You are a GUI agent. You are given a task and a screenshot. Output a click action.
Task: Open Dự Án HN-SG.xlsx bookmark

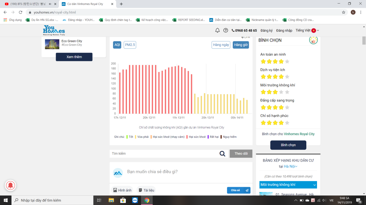click(x=42, y=20)
